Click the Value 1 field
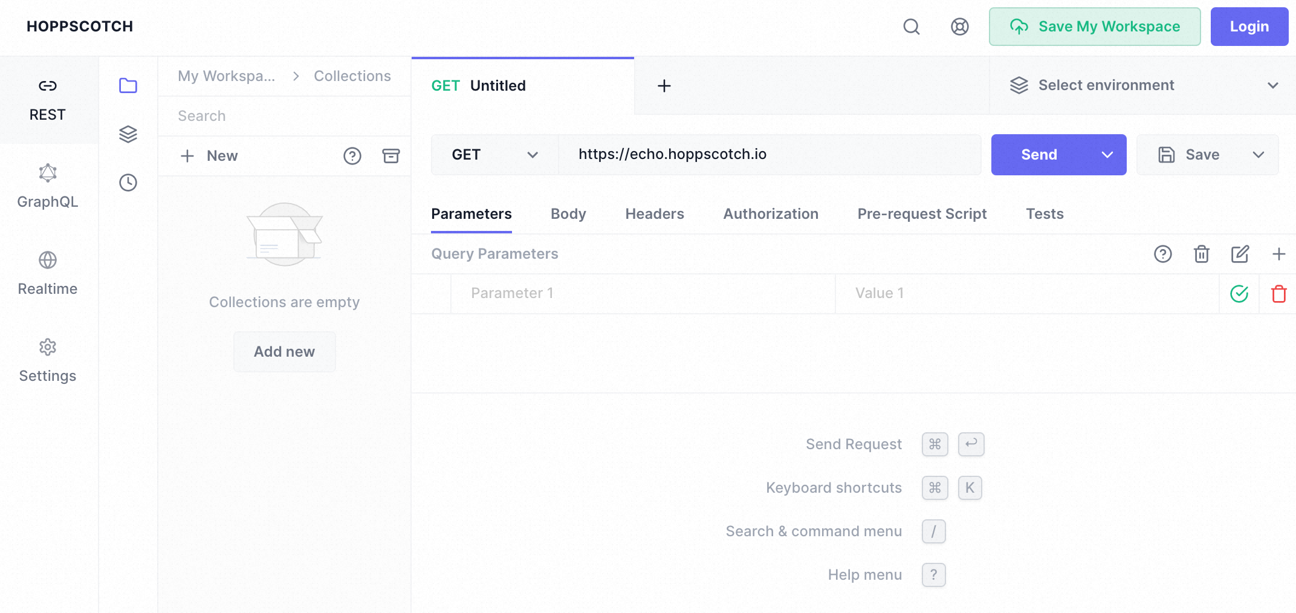Viewport: 1296px width, 613px height. click(x=1028, y=294)
